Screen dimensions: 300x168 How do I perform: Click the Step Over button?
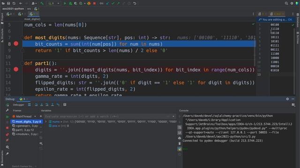[x=36, y=105]
